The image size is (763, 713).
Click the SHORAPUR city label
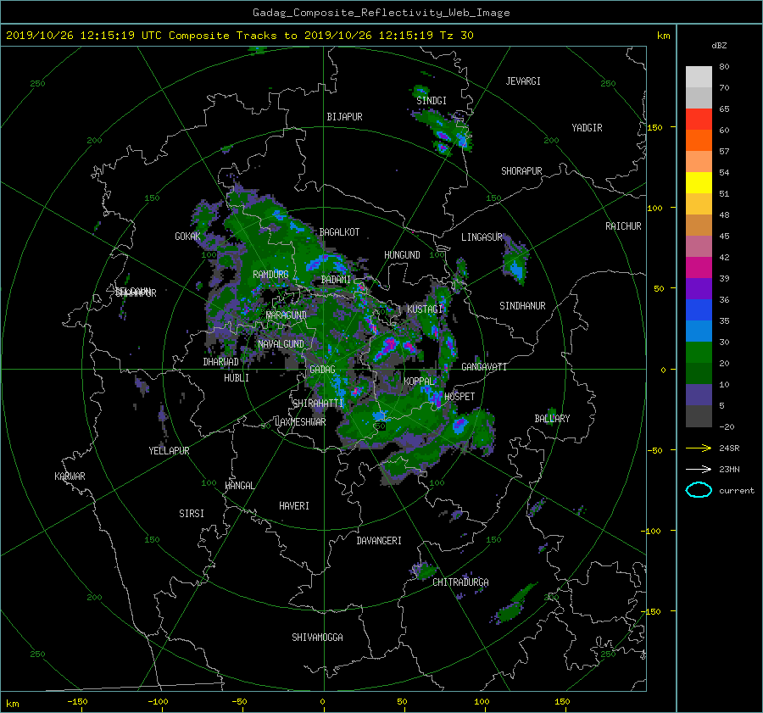pos(521,171)
